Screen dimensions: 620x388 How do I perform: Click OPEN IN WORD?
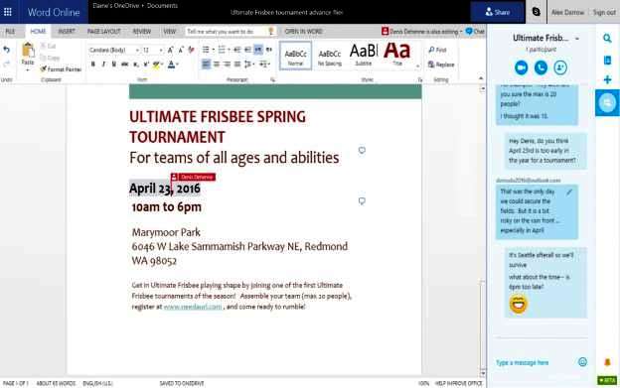pos(304,31)
